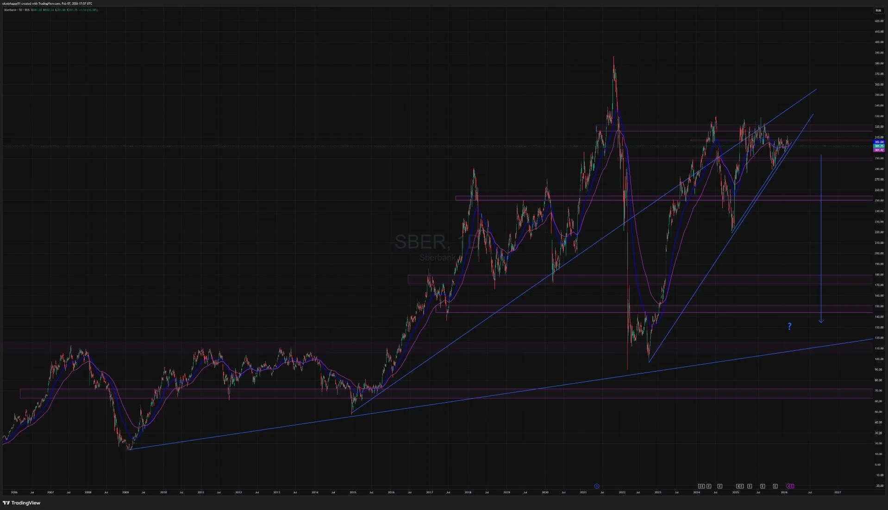Open the last gray earnings marker before 2026
Image resolution: width=888 pixels, height=510 pixels.
click(x=775, y=486)
